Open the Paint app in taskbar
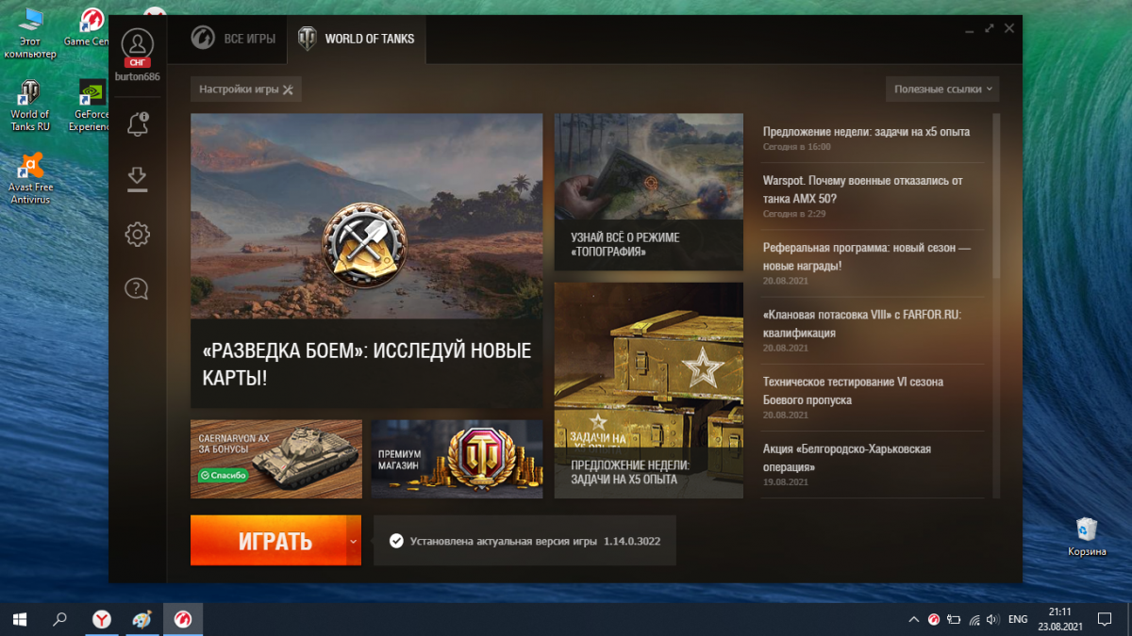The width and height of the screenshot is (1132, 636). [x=141, y=619]
